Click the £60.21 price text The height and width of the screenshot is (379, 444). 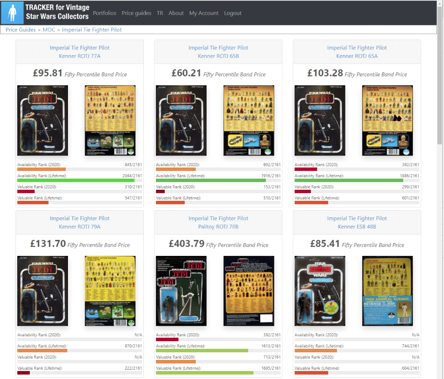click(x=186, y=73)
